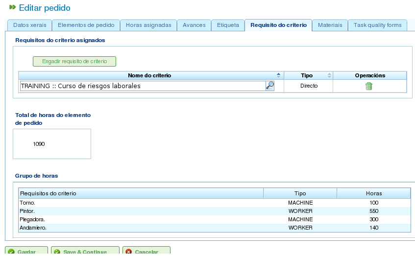Select the Torno machine row
This screenshot has width=415, height=256.
pos(215,203)
